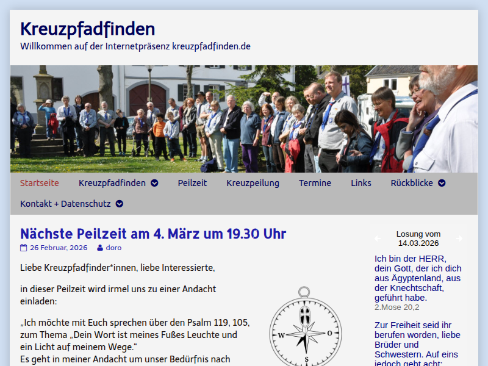Click the Losung verse "Ich bin der HERR"

pos(418,278)
